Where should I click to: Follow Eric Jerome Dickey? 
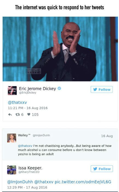coord(102,90)
